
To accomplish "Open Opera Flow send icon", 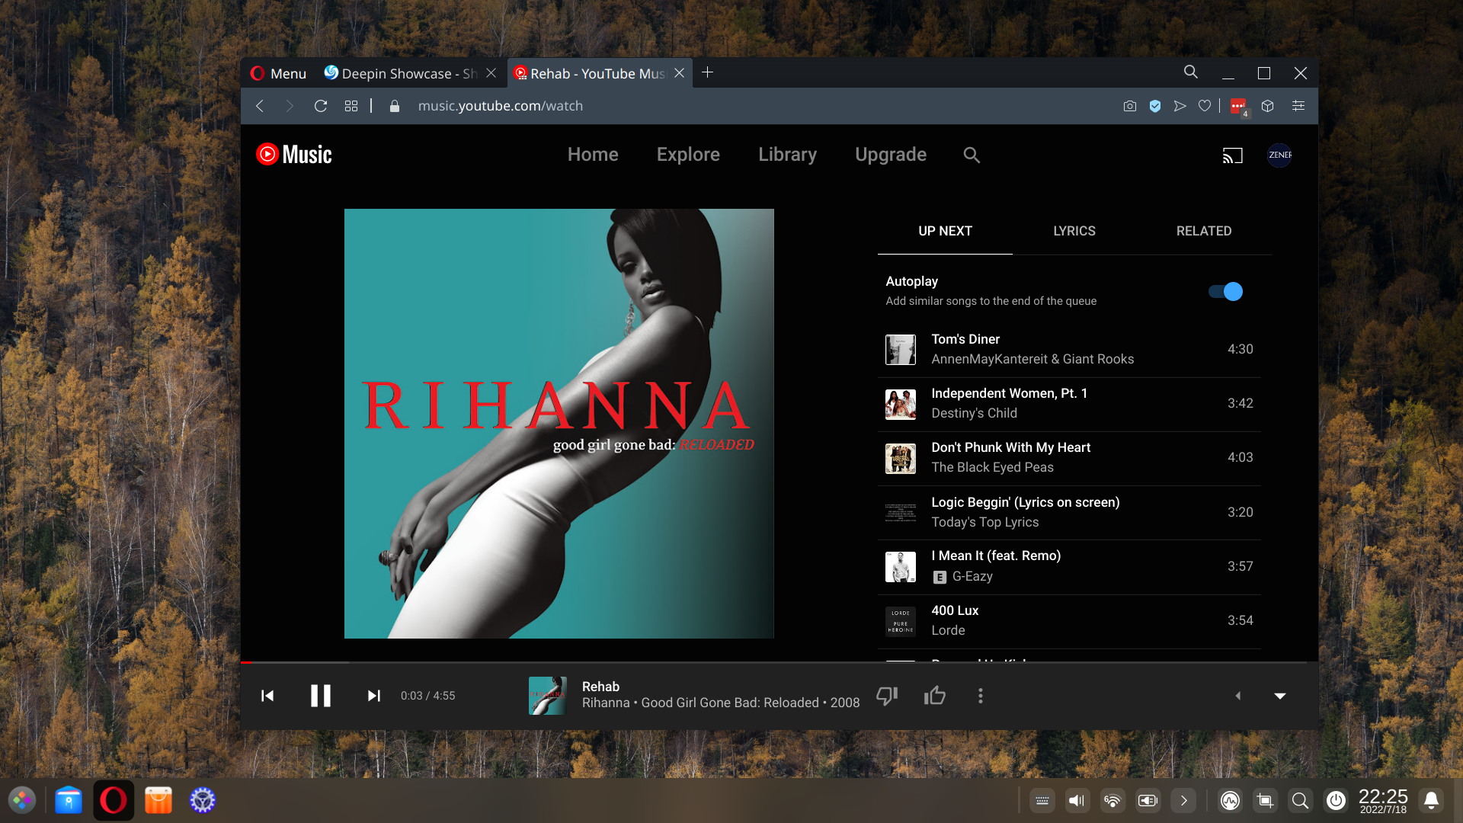I will pyautogui.click(x=1180, y=106).
